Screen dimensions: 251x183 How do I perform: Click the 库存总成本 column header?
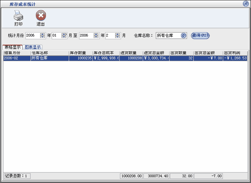(x=106, y=53)
